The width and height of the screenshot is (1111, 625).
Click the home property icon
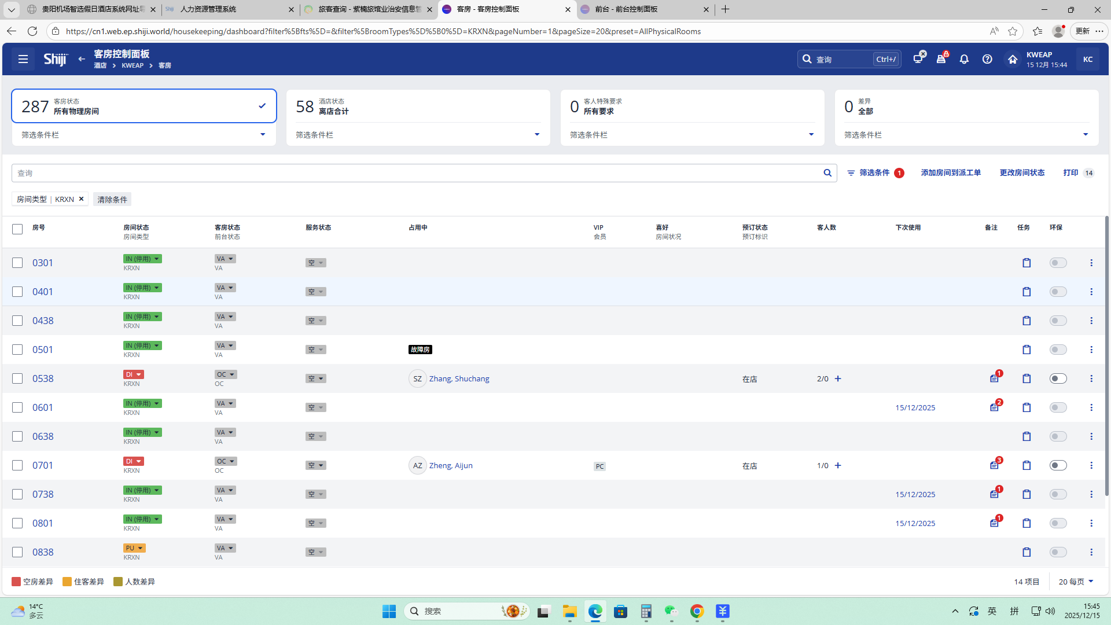1012,59
